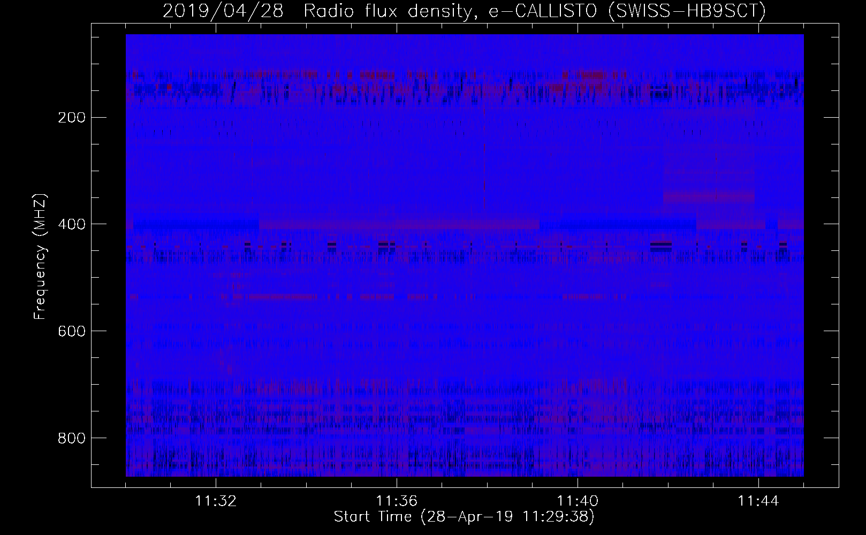Click the 11:32 time tick label

(x=216, y=501)
